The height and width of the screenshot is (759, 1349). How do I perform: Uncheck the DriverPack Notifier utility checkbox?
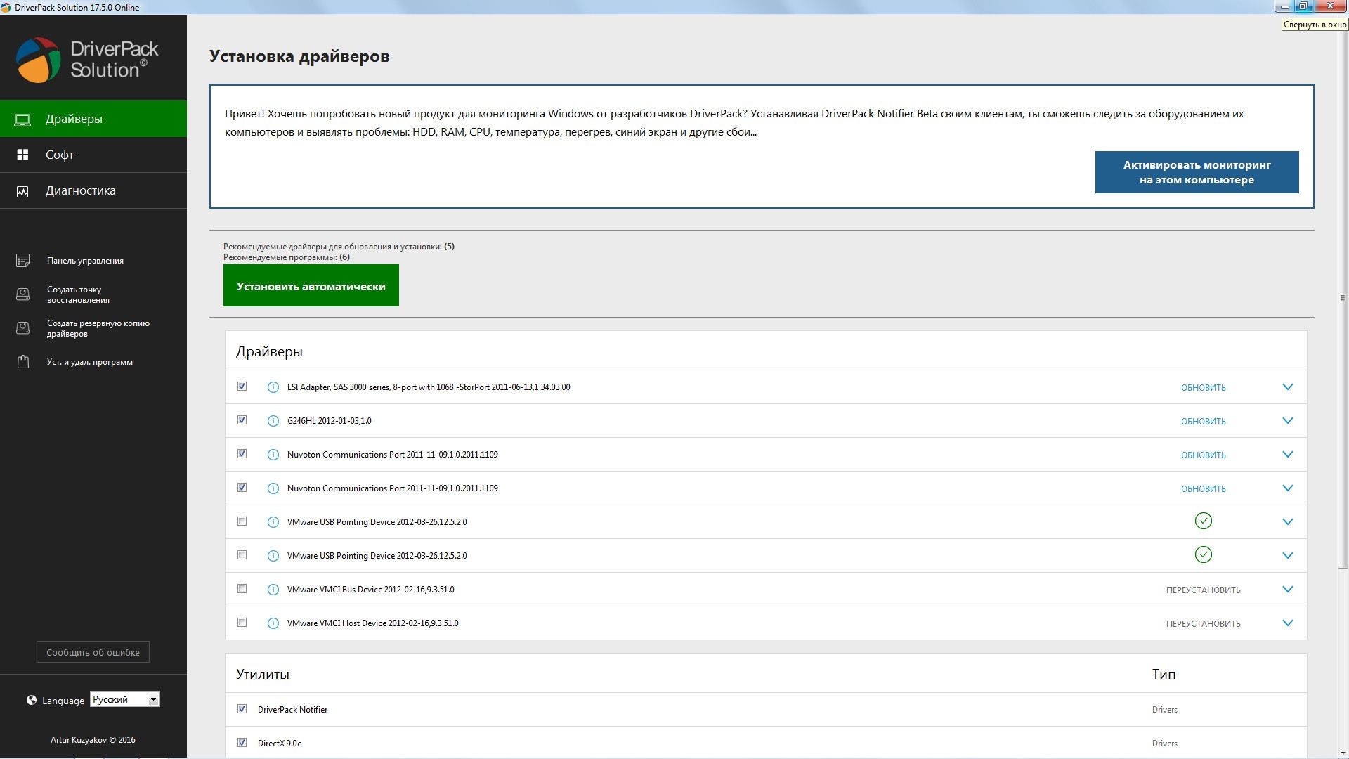pos(242,709)
